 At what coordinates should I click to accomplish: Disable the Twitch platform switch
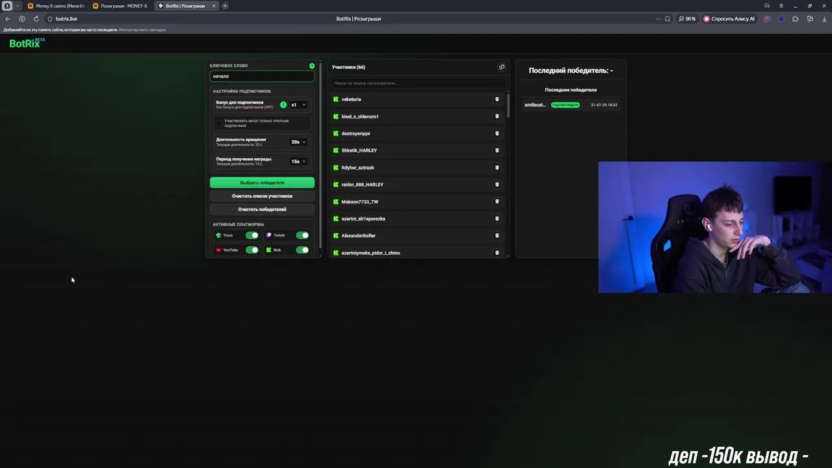point(302,235)
